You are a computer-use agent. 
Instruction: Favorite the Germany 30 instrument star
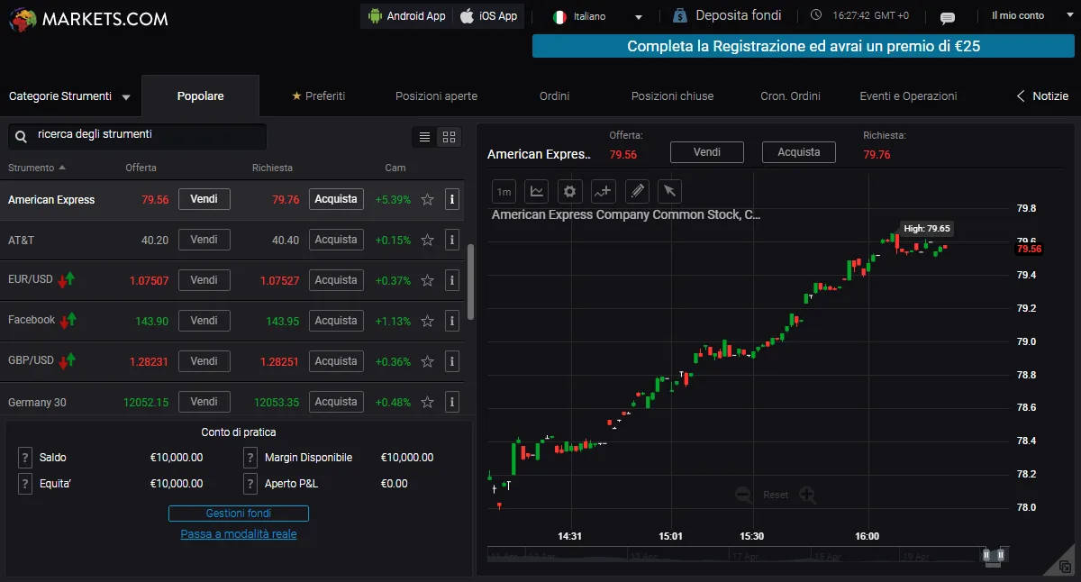(428, 402)
